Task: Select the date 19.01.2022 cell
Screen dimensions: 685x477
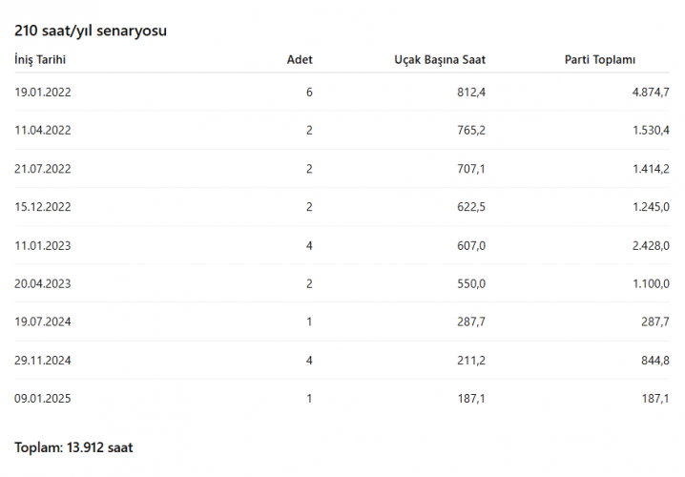Action: pyautogui.click(x=42, y=93)
